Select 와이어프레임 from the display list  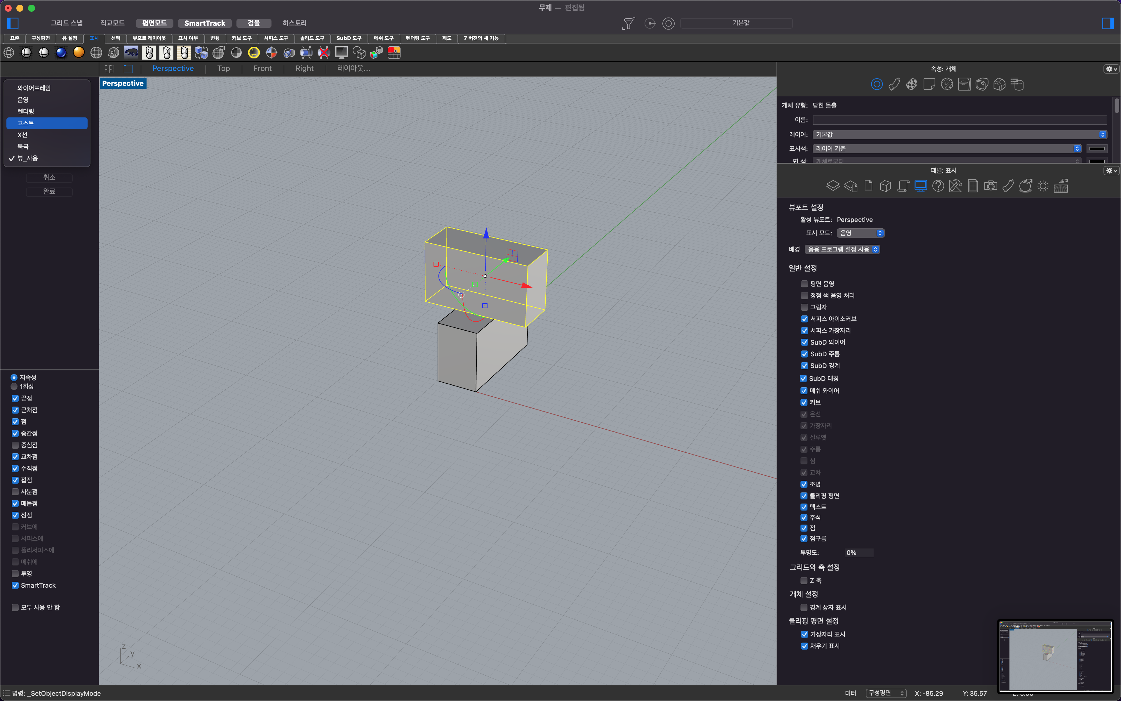(47, 88)
